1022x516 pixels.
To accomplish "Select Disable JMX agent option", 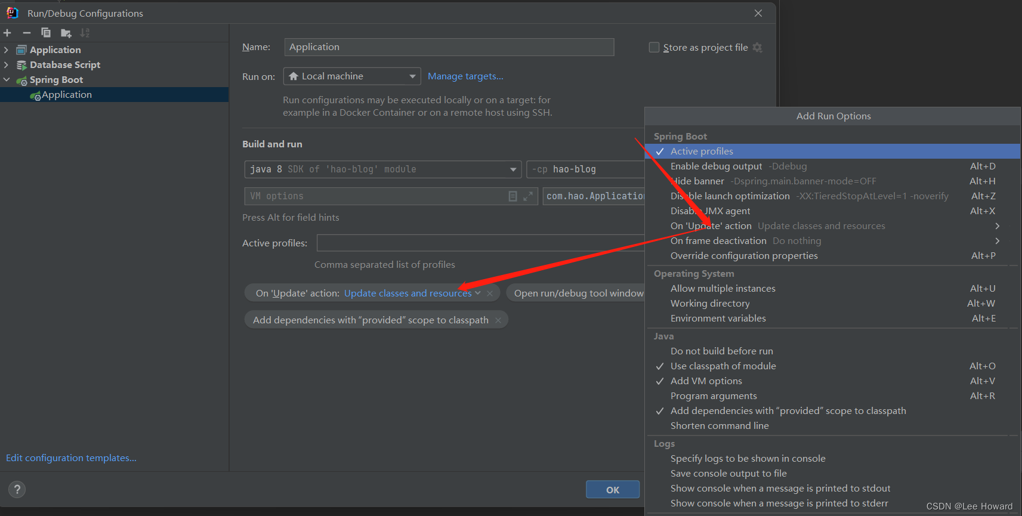I will [833, 211].
